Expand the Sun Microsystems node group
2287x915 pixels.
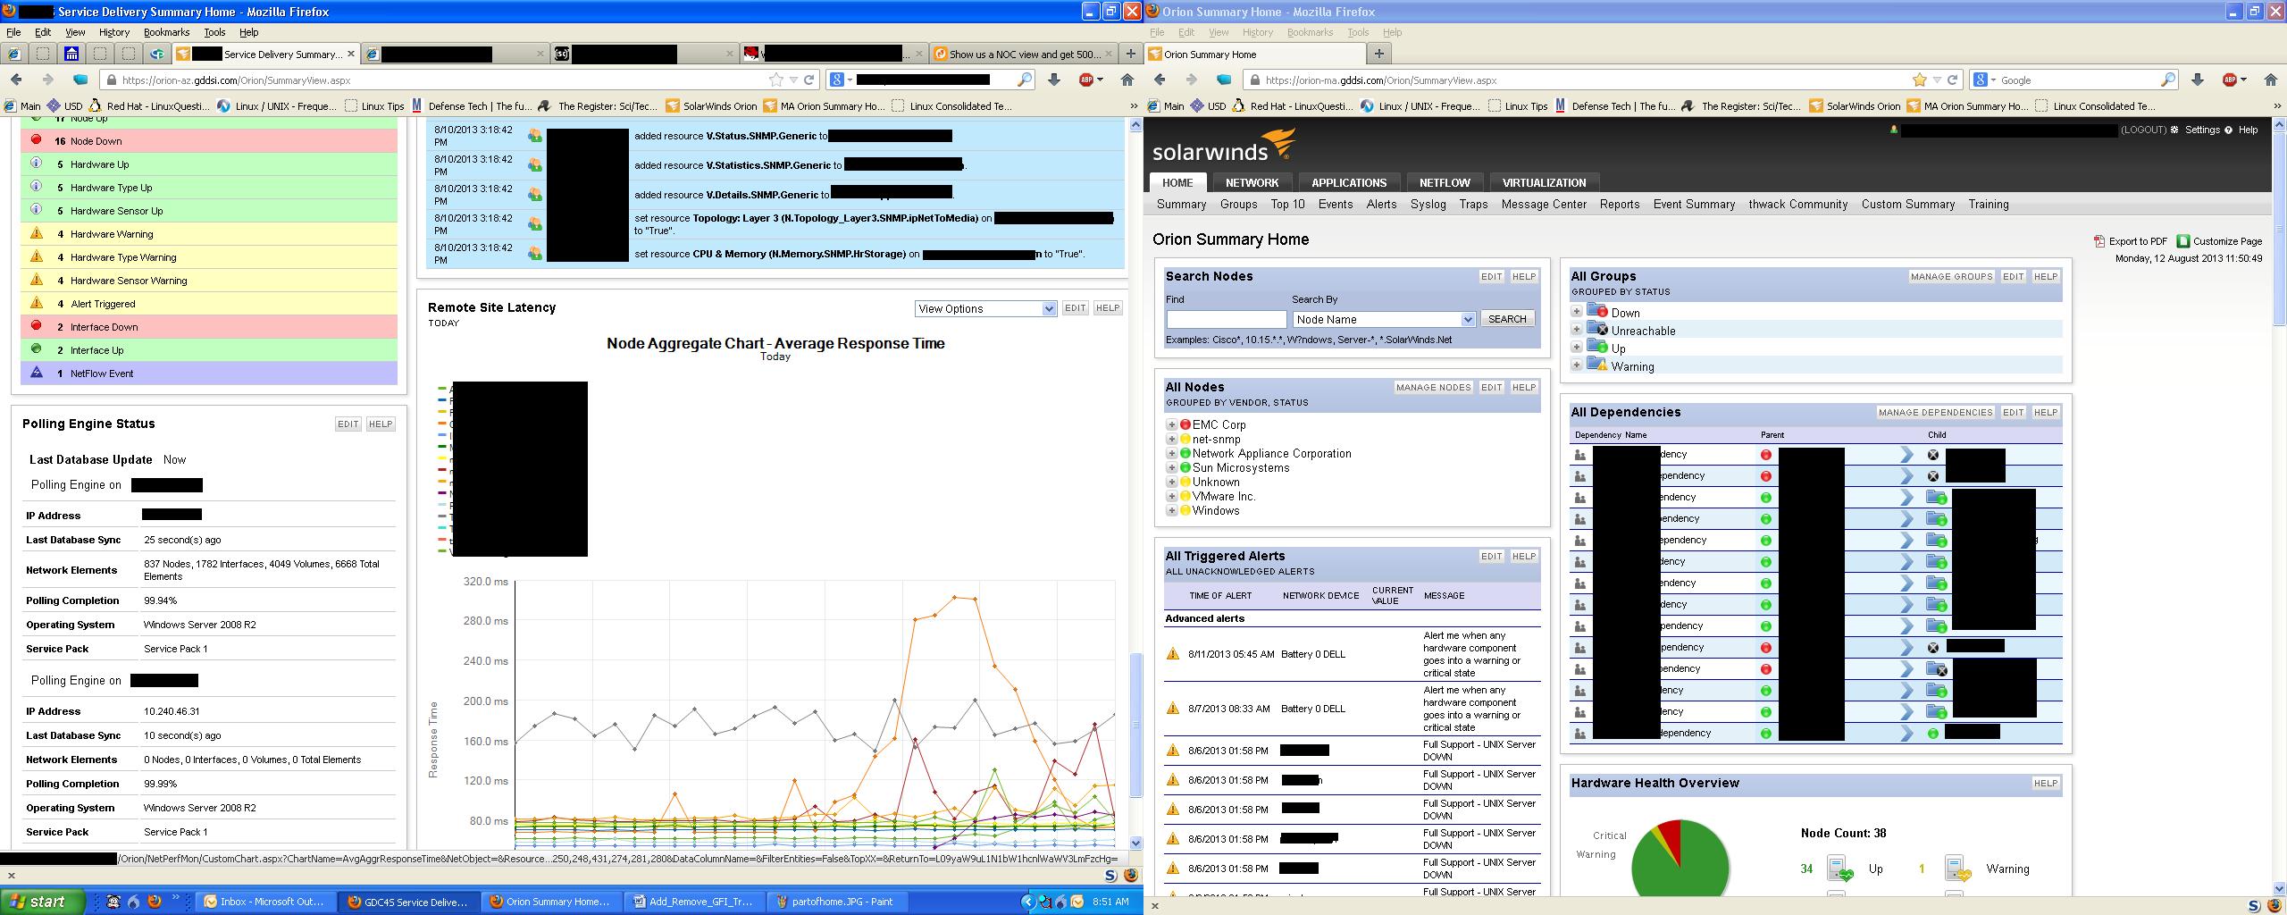1171,467
